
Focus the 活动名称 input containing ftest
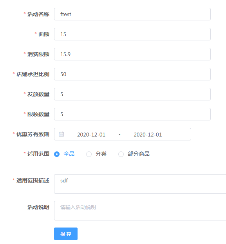point(132,14)
